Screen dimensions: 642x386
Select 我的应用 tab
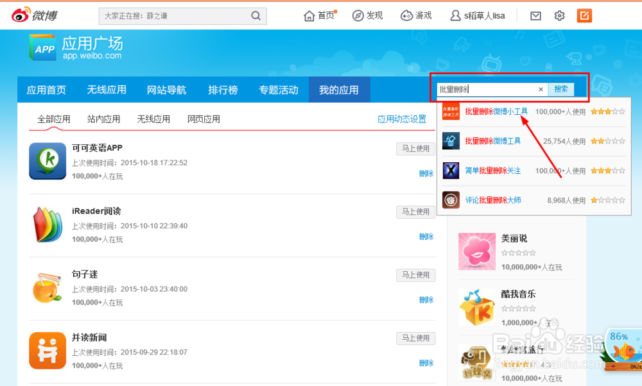coord(339,90)
